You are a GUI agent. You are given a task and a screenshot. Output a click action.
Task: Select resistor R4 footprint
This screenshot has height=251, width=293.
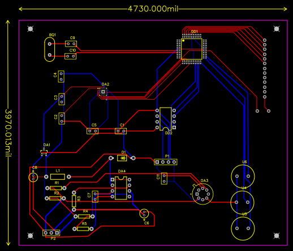click(x=84, y=216)
